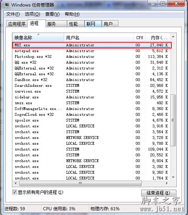
Task: Select the svchost.exe row using 8,804 K
Action: pos(92,161)
